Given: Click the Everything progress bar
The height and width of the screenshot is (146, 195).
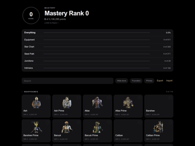Looking at the screenshot, I should (x=97, y=33).
